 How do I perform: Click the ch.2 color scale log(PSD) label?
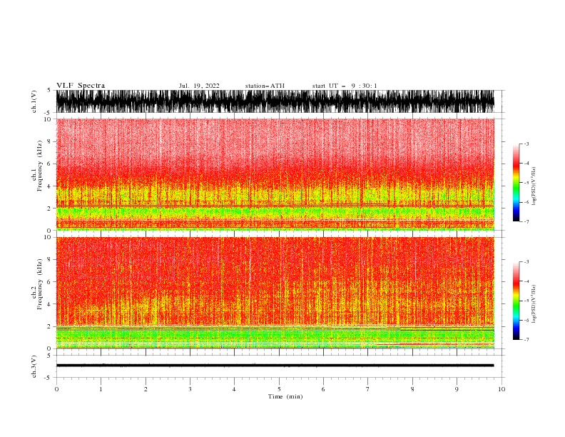tap(534, 303)
